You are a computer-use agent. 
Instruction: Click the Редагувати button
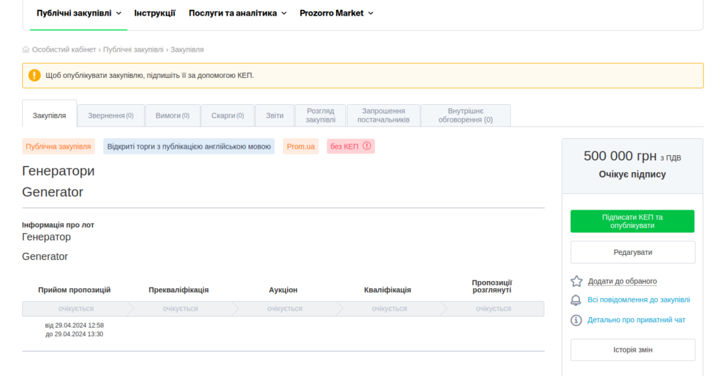click(632, 252)
